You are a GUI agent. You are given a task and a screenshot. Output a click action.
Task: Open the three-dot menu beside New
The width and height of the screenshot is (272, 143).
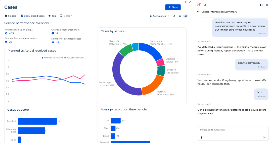[185, 7]
